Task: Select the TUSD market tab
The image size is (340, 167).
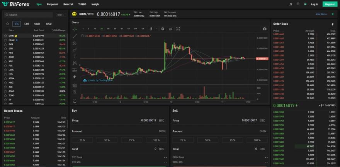Action: coord(49,24)
